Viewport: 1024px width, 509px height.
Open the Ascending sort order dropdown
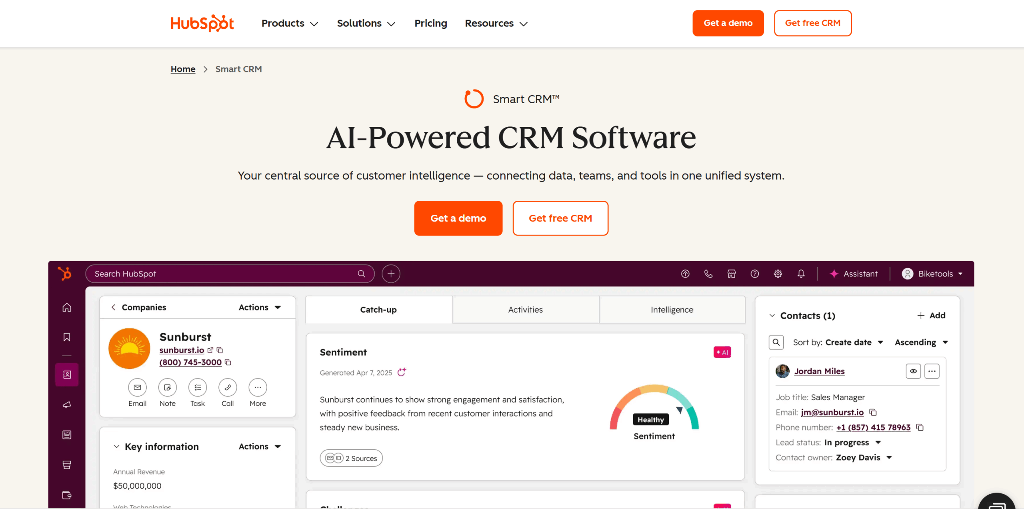tap(921, 342)
